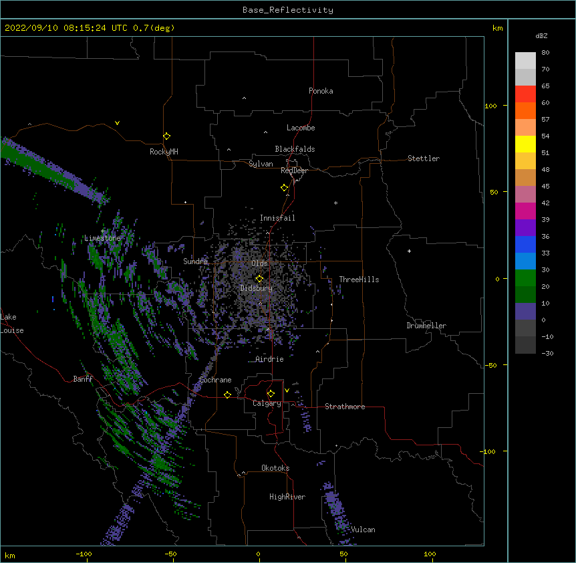Click the Ponoka city label
This screenshot has height=563, width=576.
321,91
